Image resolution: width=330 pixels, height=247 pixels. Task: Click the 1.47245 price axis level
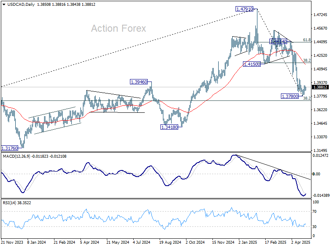[x=321, y=15]
